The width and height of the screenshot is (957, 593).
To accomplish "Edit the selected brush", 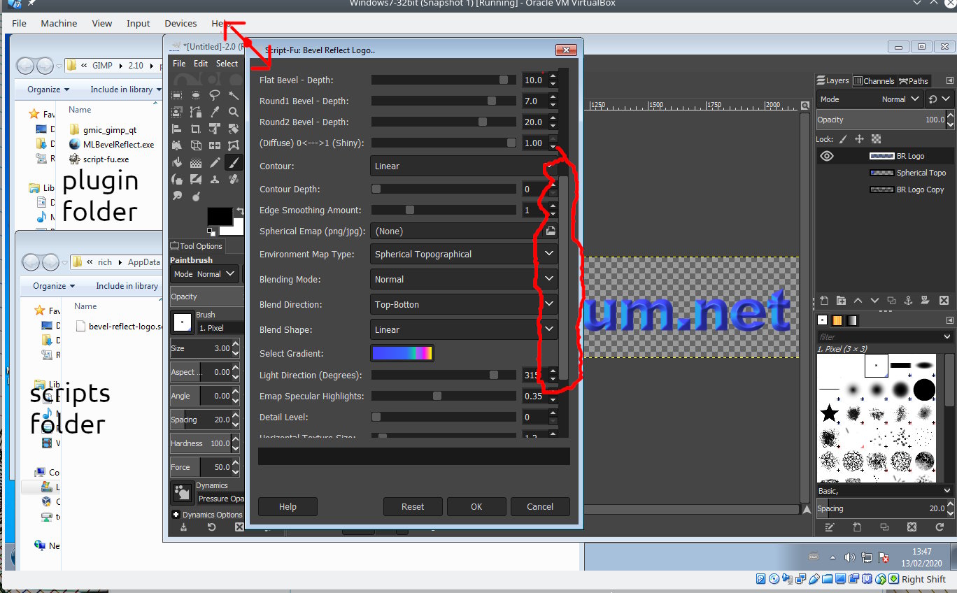I will coord(830,527).
